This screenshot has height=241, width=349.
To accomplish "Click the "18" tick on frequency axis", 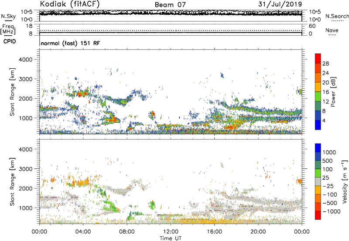I will 29,26.
